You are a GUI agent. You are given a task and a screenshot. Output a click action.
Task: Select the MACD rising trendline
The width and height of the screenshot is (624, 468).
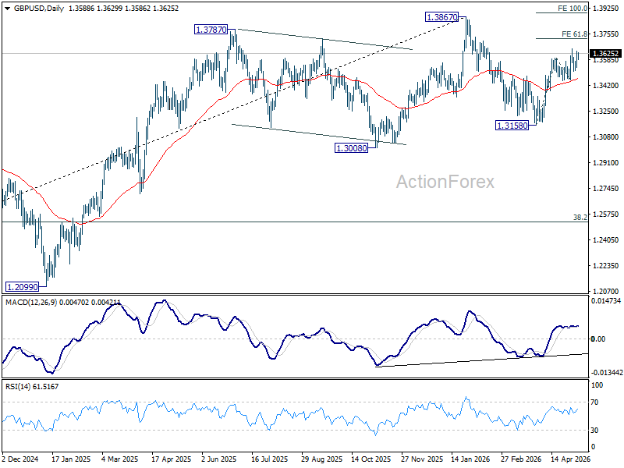coord(481,360)
